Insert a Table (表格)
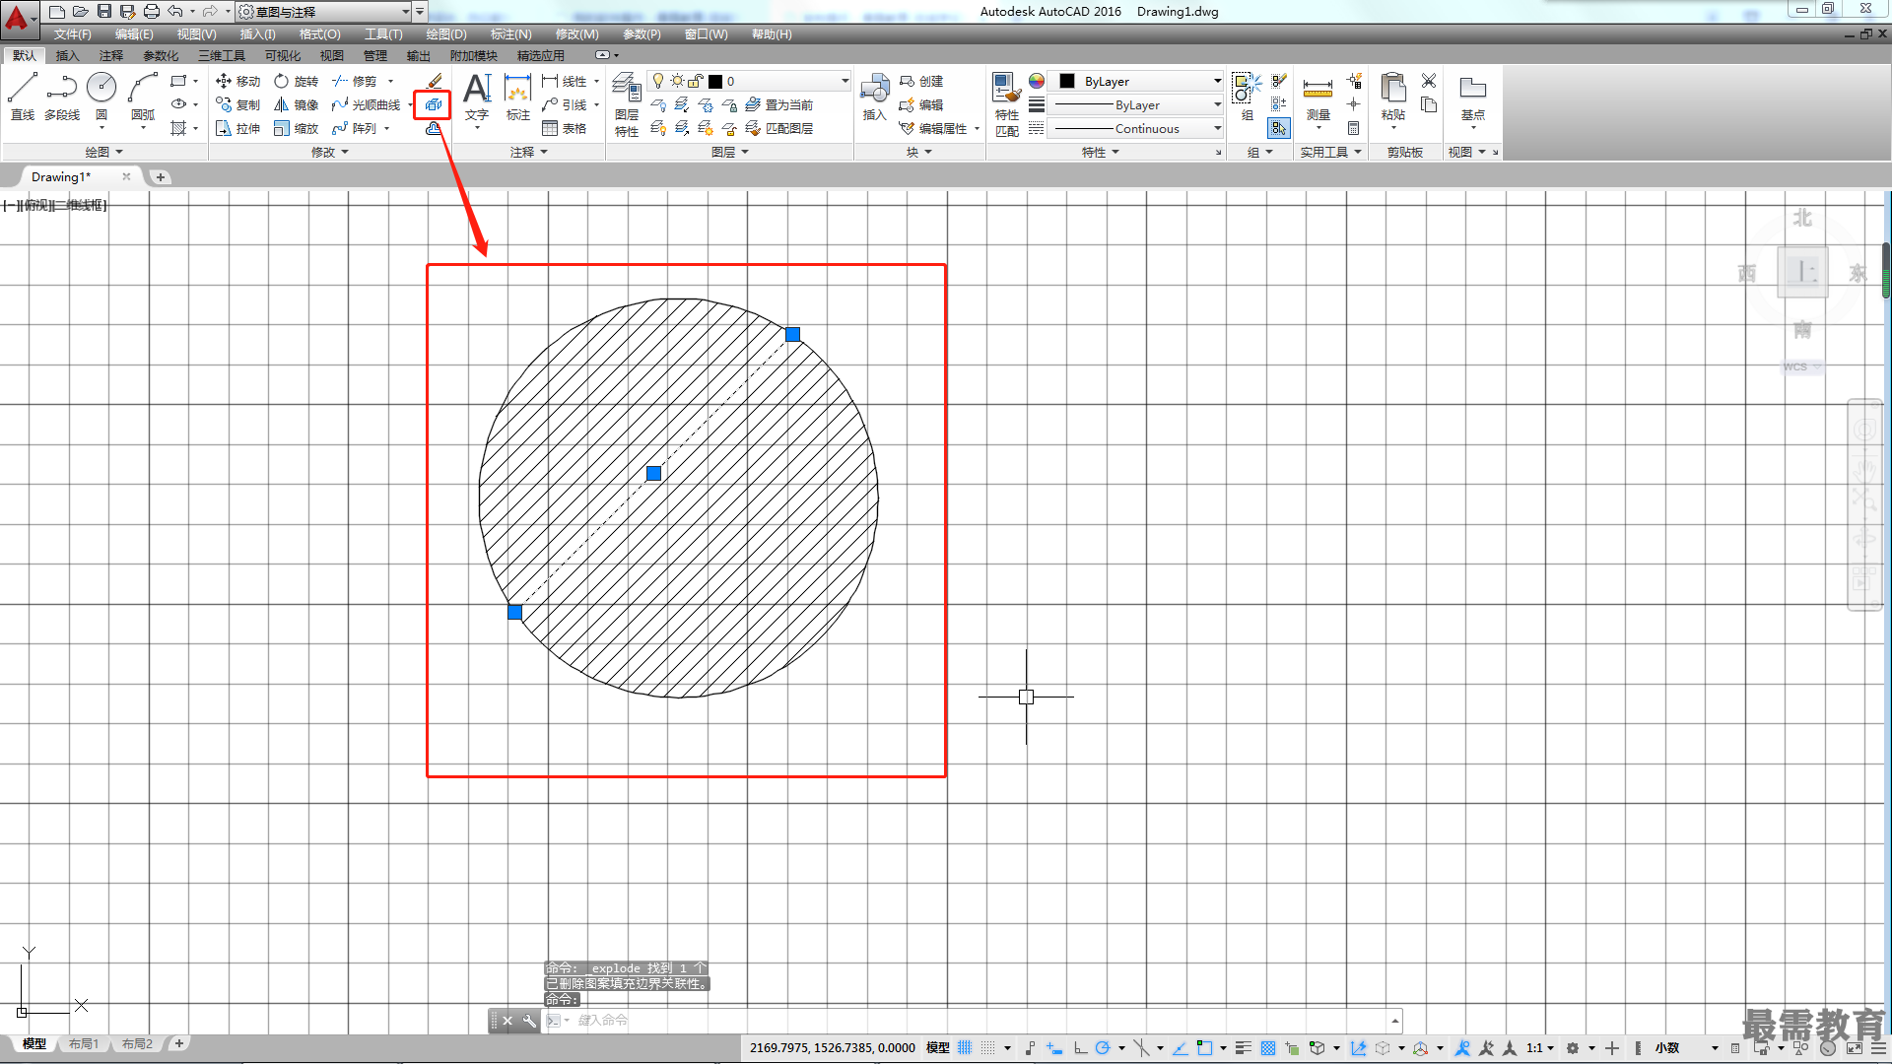The image size is (1892, 1064). click(564, 128)
